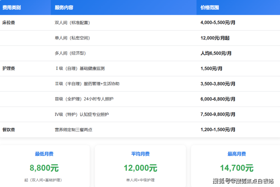Select the 7,500-9,800元/月 price value
Image resolution: width=280 pixels, height=187 pixels.
point(218,114)
